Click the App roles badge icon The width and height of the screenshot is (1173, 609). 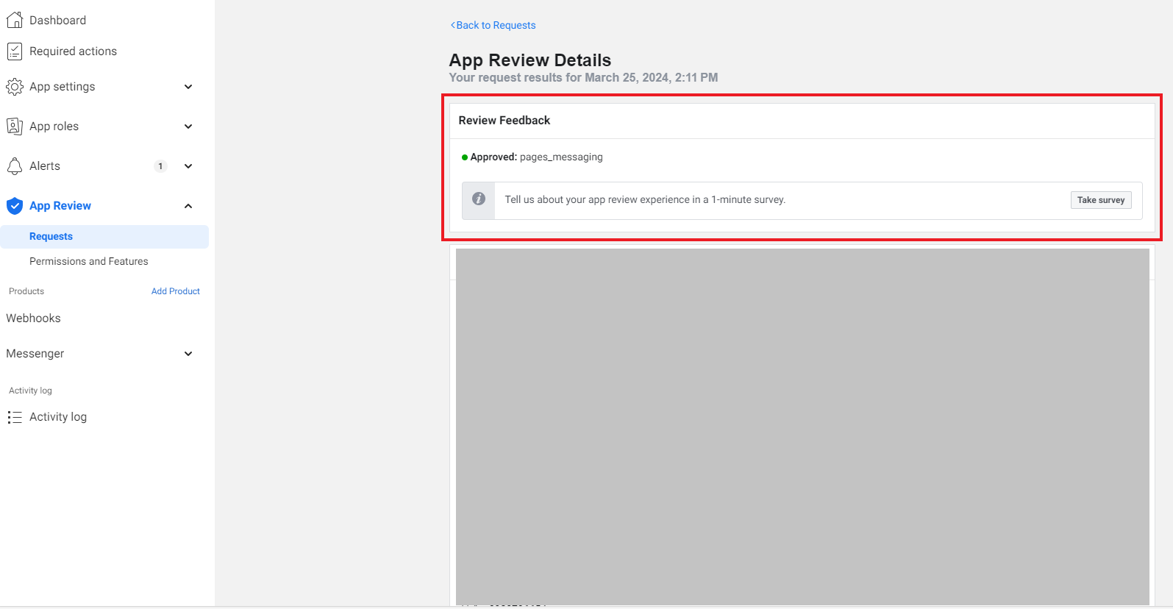[14, 127]
